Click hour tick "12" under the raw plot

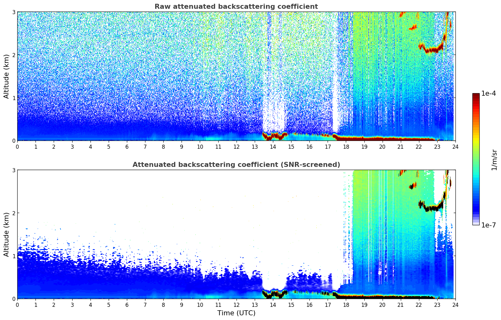tap(236, 147)
